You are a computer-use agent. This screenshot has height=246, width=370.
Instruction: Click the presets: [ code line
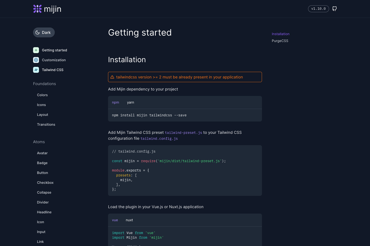click(x=126, y=175)
